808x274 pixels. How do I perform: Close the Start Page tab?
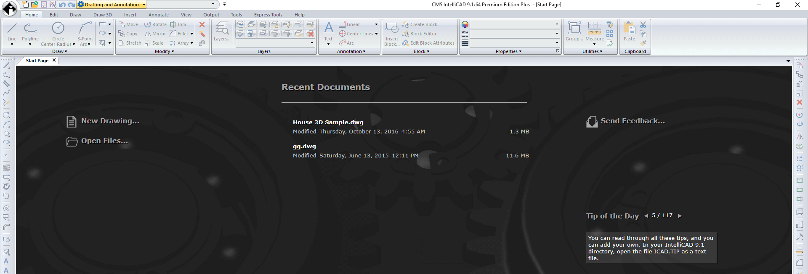[54, 60]
